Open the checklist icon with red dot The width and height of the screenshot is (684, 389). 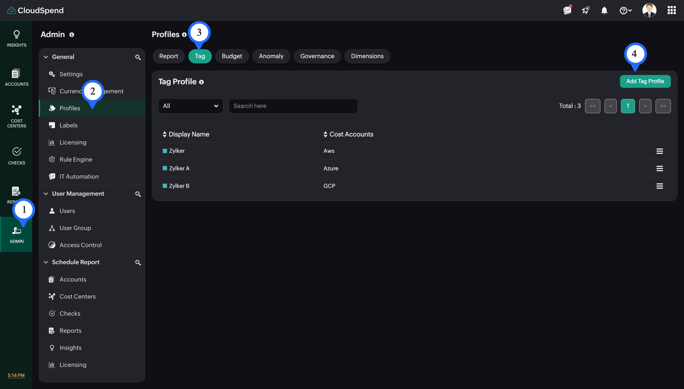tap(567, 10)
